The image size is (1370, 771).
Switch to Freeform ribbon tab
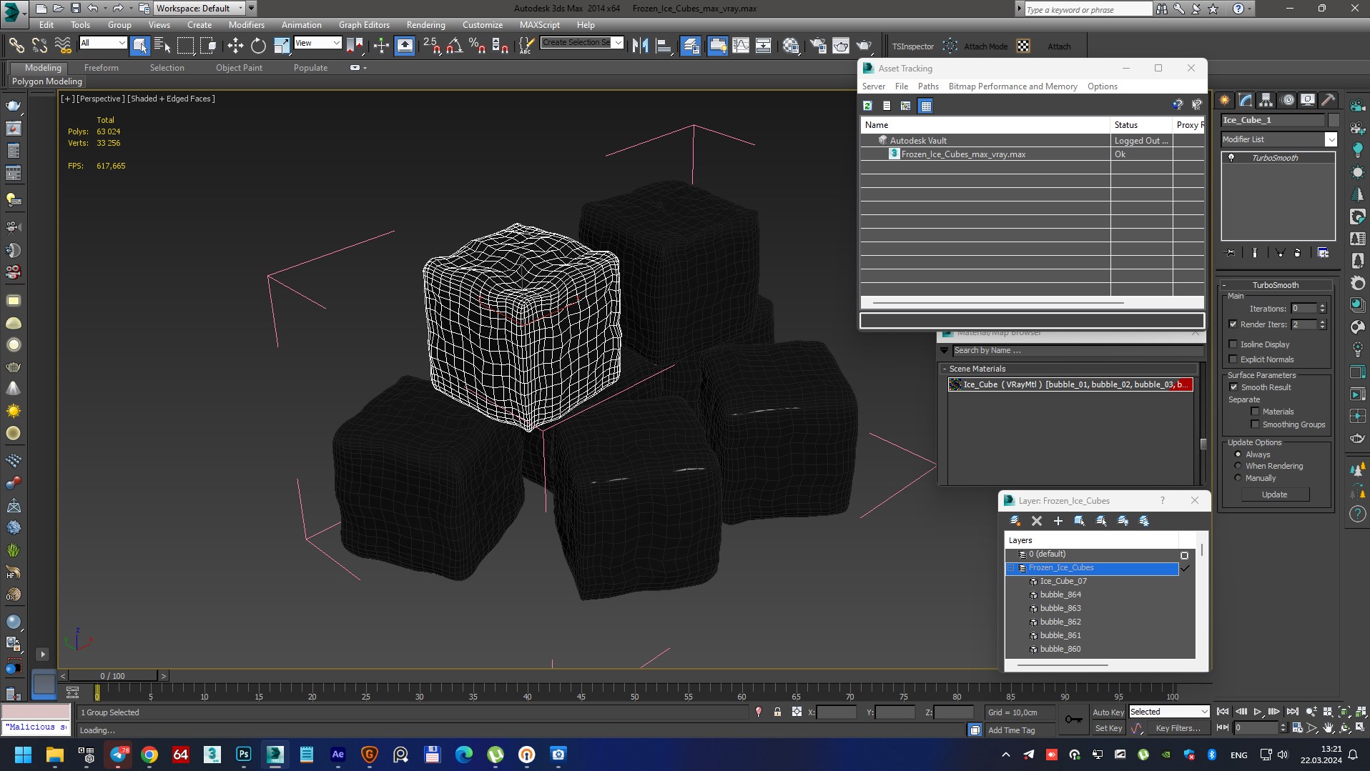(102, 68)
